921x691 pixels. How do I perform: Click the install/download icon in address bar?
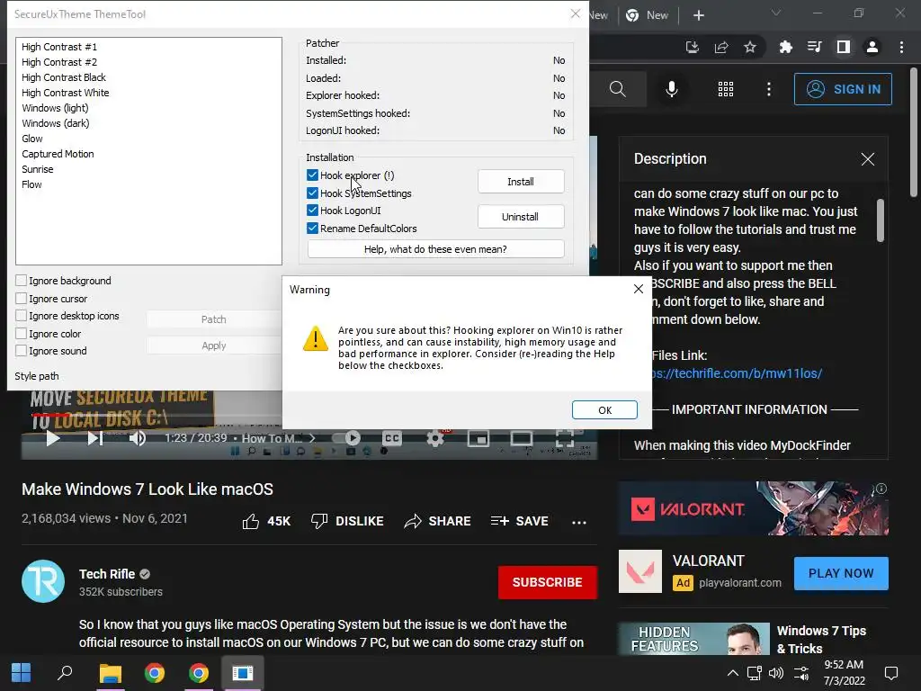pos(692,47)
